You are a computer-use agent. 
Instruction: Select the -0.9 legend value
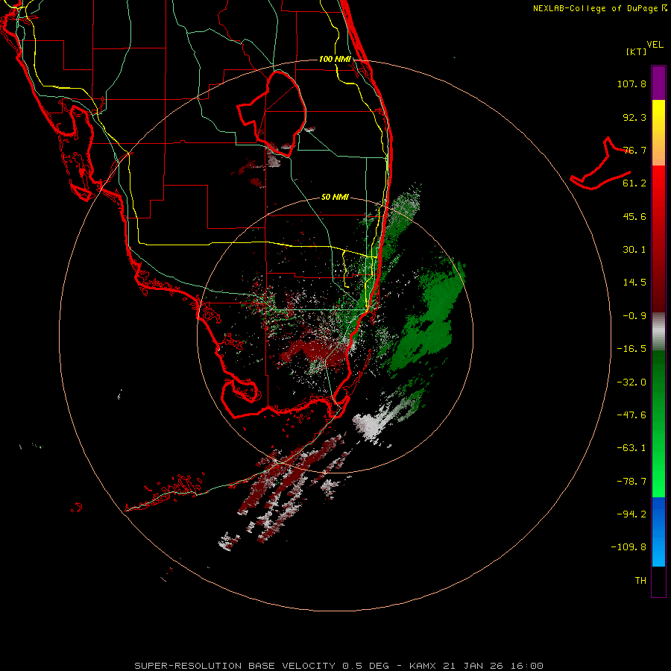tap(634, 316)
